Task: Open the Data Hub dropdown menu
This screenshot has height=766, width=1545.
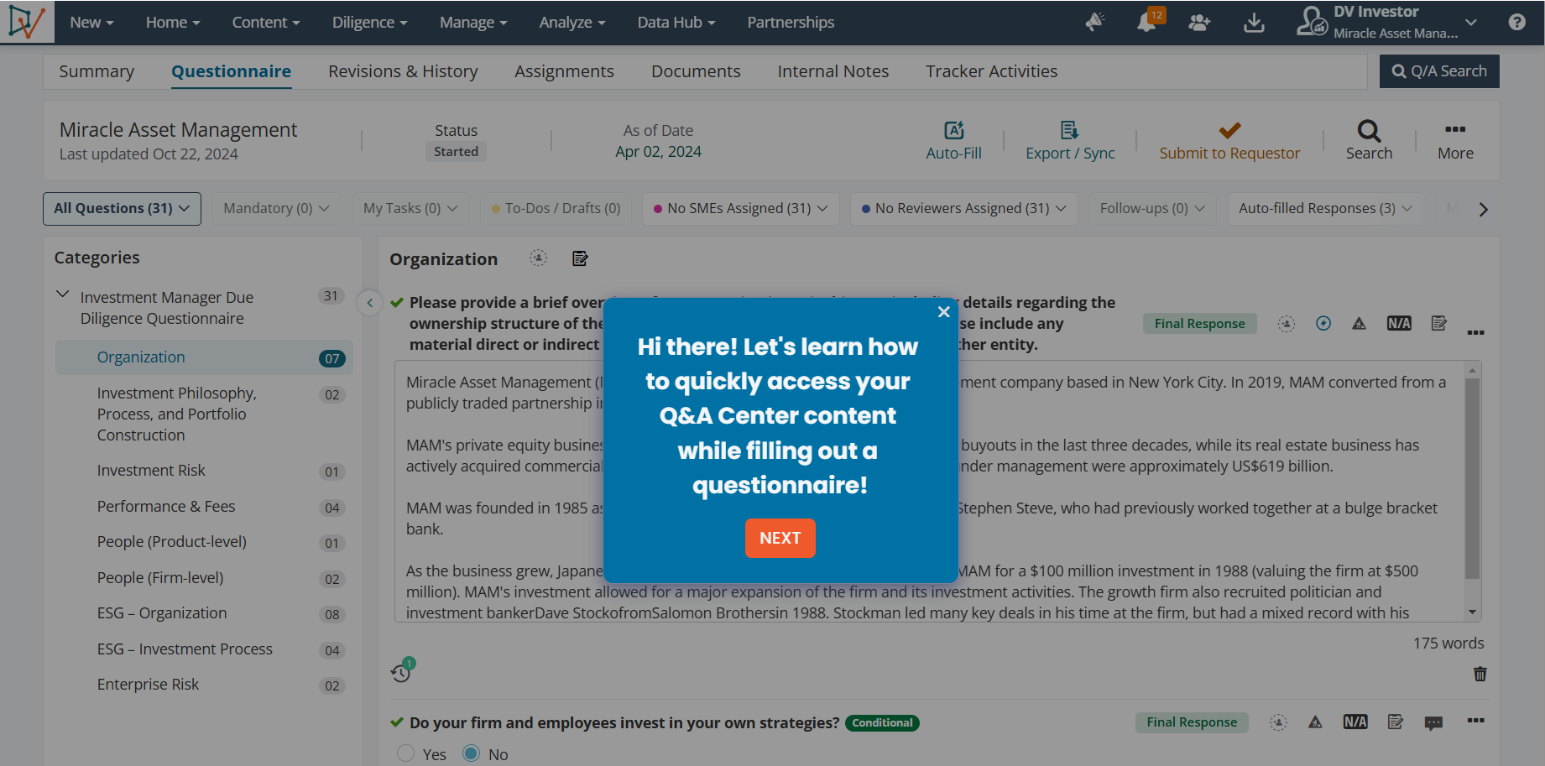Action: 676,23
